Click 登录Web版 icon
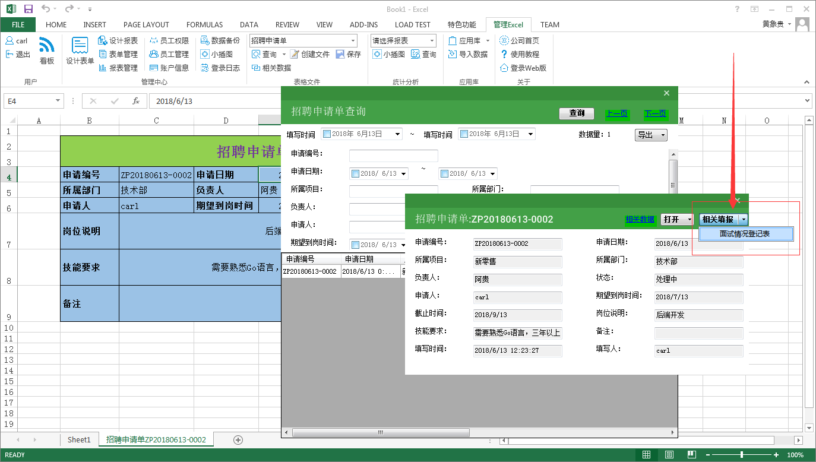Screen dimensions: 816x462 523,68
